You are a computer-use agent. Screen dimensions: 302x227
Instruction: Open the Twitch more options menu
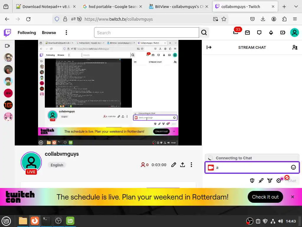pyautogui.click(x=66, y=33)
